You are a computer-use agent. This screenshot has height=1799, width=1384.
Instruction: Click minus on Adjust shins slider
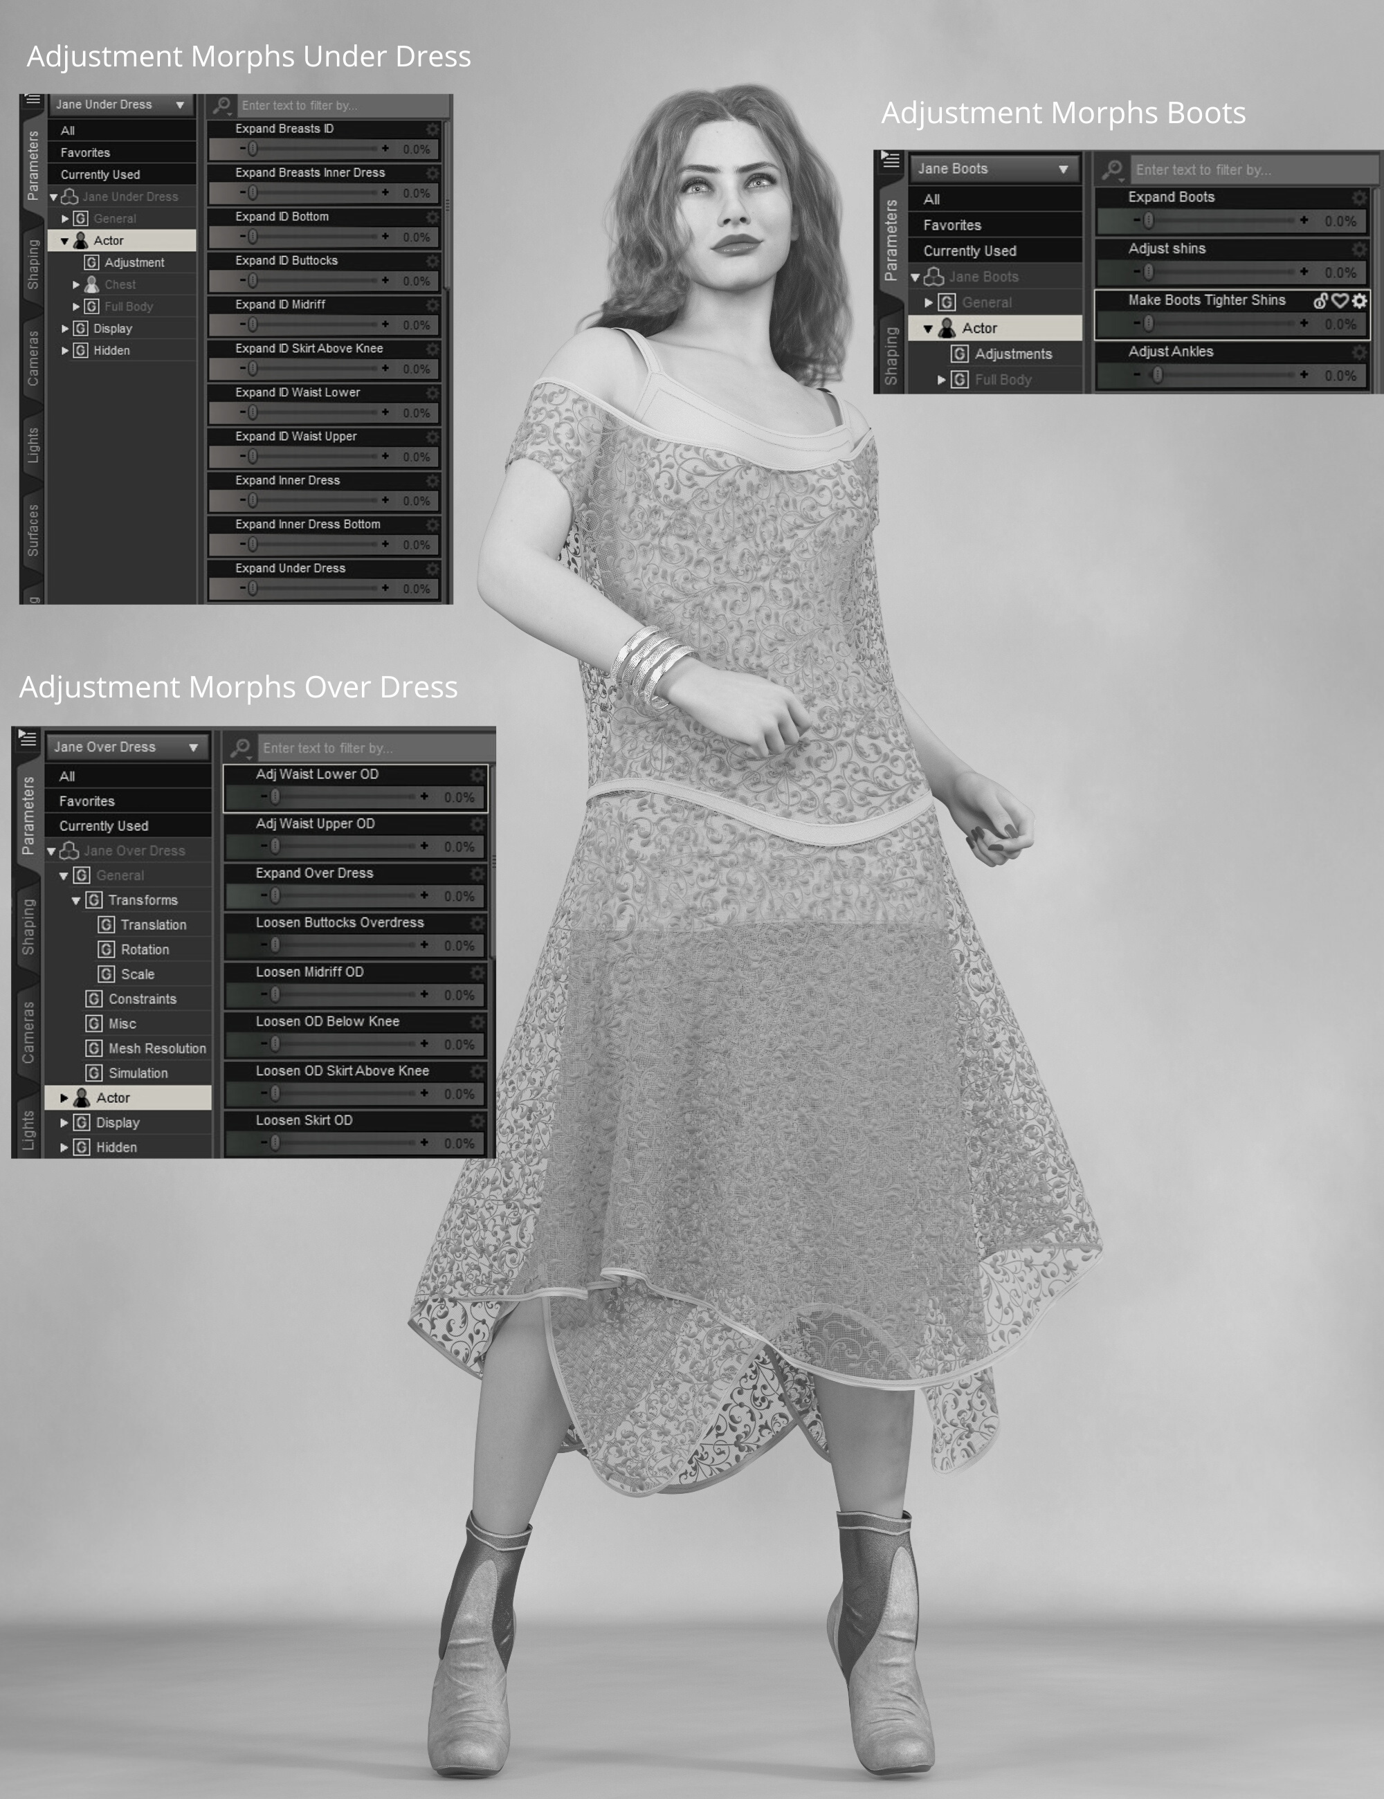click(x=1137, y=271)
